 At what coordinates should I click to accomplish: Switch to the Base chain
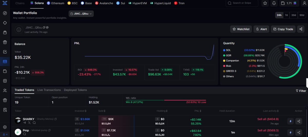[86, 3]
